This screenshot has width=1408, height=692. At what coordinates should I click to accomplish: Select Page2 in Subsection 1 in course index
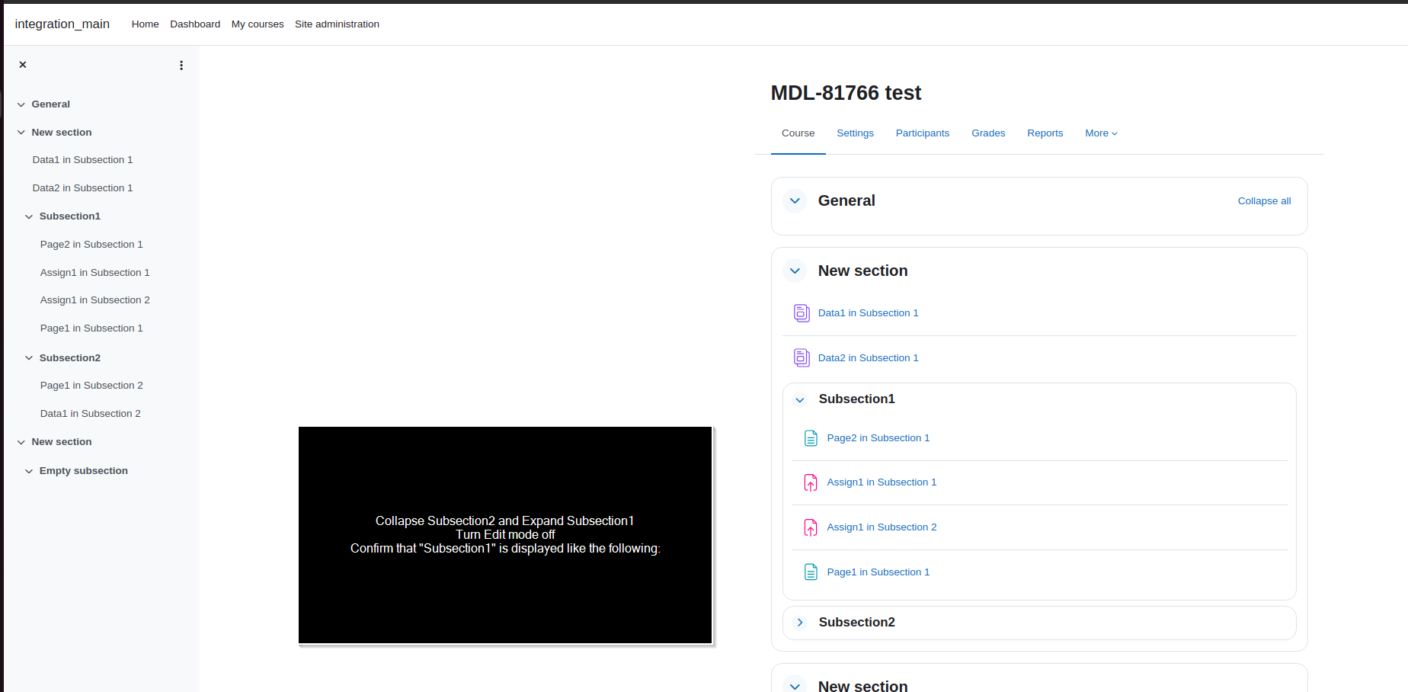(91, 245)
